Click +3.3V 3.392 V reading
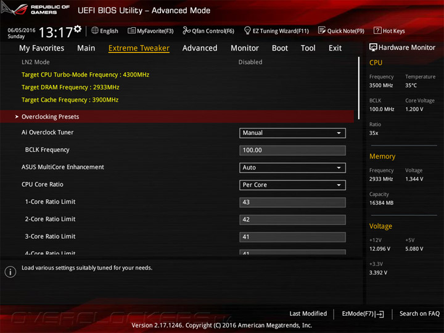 (x=378, y=273)
